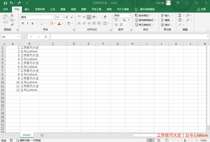Viewport: 210px width, 142px height.
Task: Add a new sheet with plus button
Action: click(x=42, y=135)
